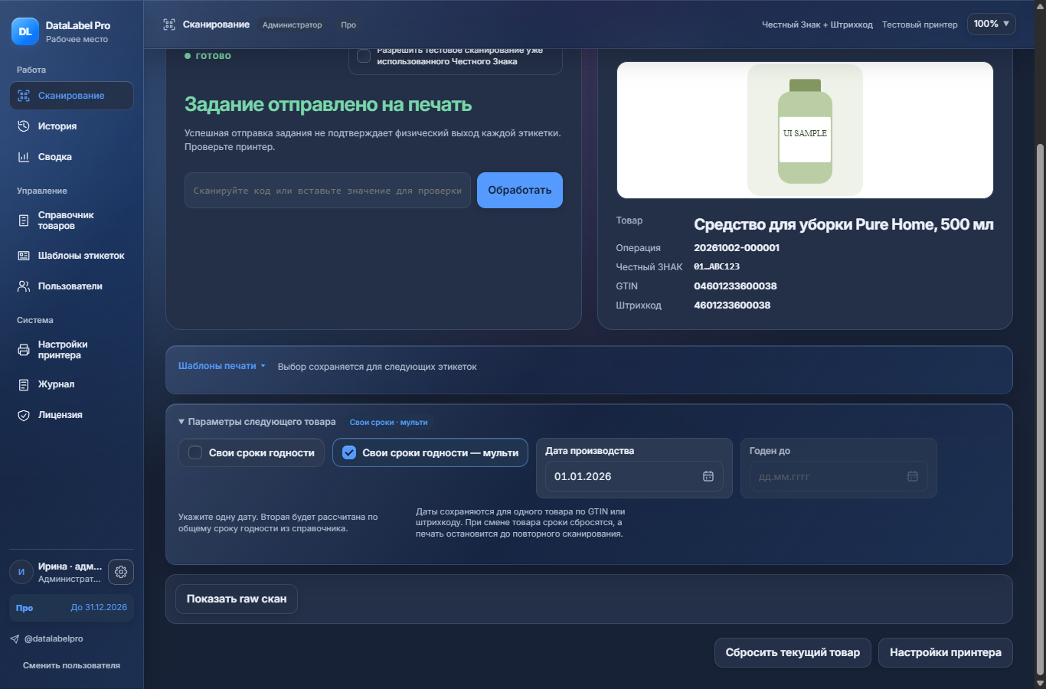Open calendar picker for Годен до

[x=913, y=476]
